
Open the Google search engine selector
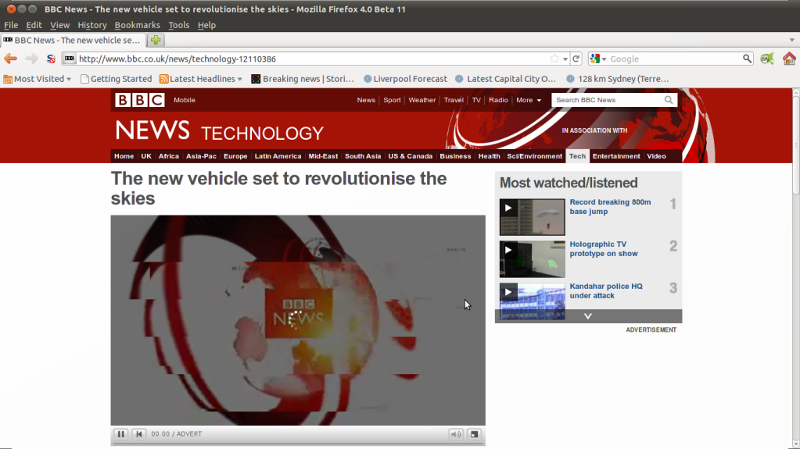point(598,59)
